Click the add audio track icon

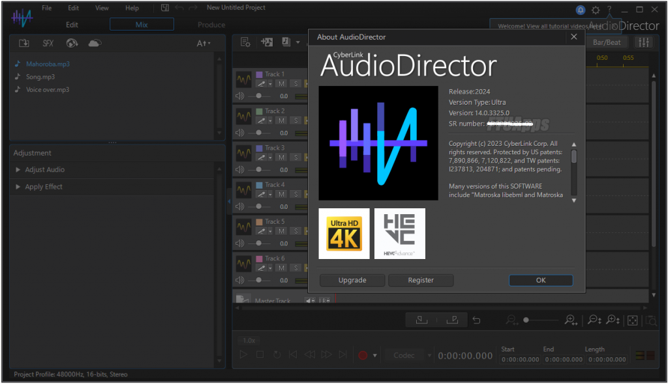coord(267,42)
